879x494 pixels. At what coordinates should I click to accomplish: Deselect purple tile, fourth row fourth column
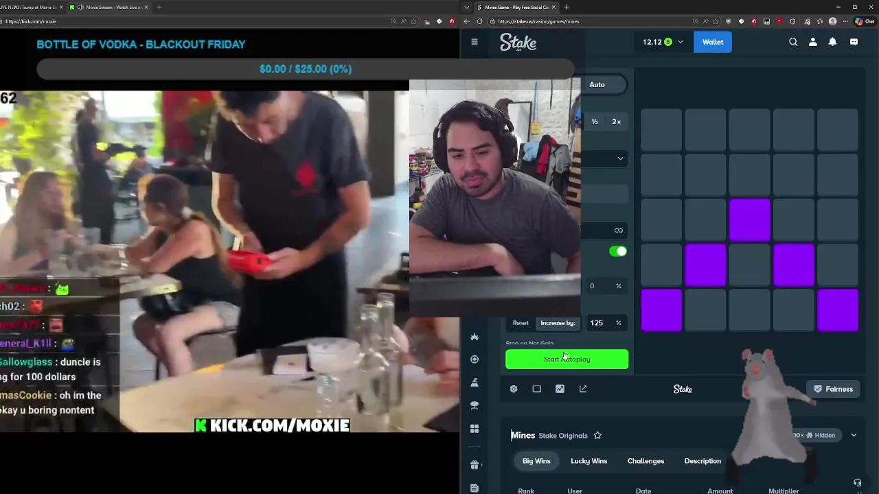[794, 265]
